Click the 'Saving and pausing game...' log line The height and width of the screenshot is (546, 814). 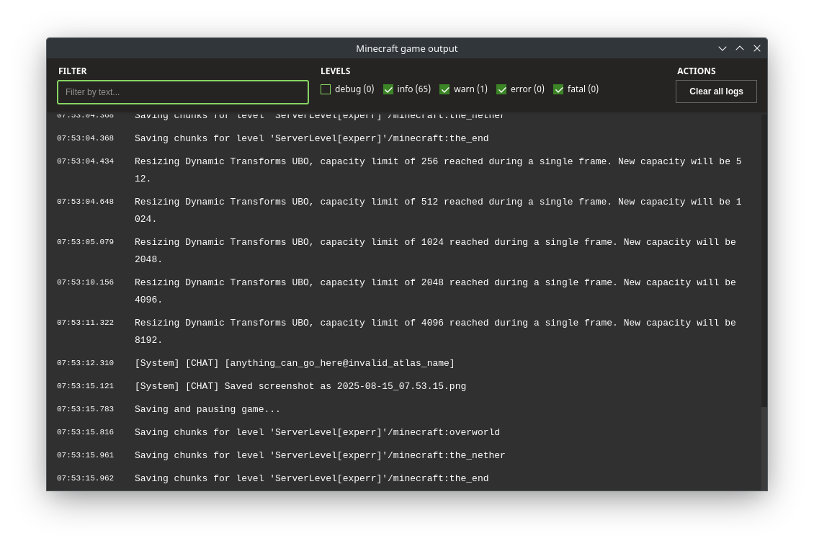click(207, 409)
